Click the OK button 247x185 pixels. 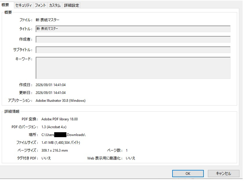188,173
